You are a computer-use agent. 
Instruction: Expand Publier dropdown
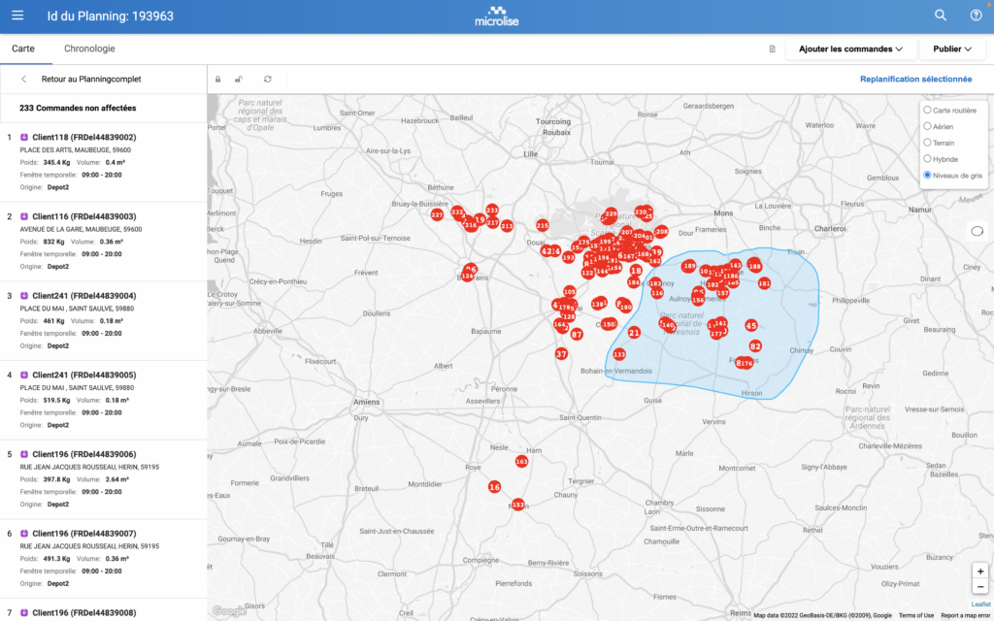click(952, 49)
